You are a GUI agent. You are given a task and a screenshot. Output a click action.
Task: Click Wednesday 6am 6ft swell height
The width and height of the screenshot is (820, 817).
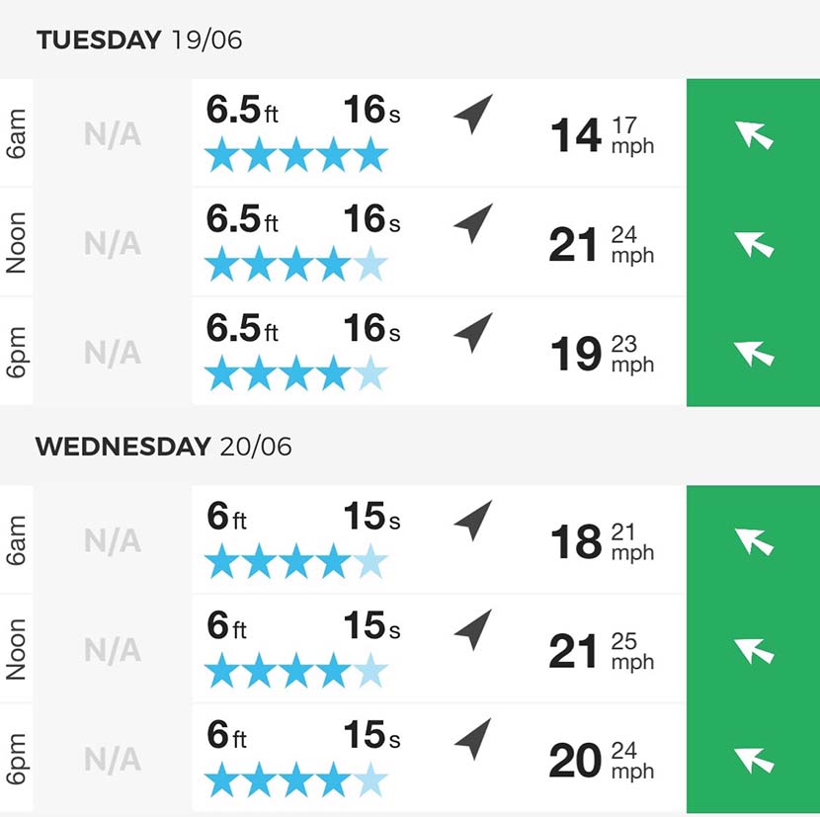coord(226,516)
